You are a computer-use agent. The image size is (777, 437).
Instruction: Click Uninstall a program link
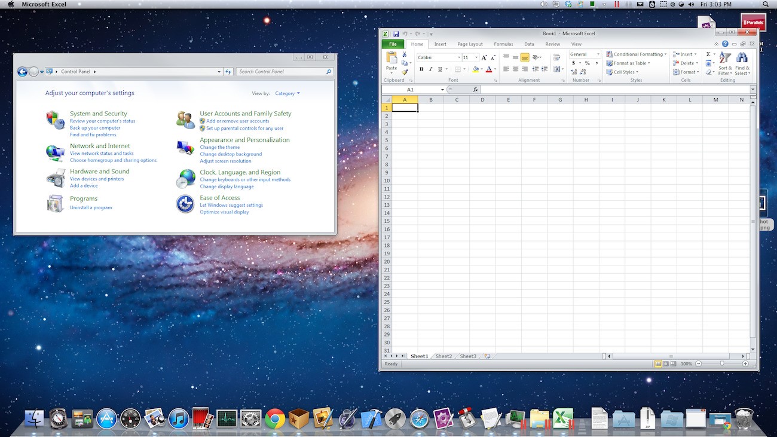pyautogui.click(x=91, y=207)
